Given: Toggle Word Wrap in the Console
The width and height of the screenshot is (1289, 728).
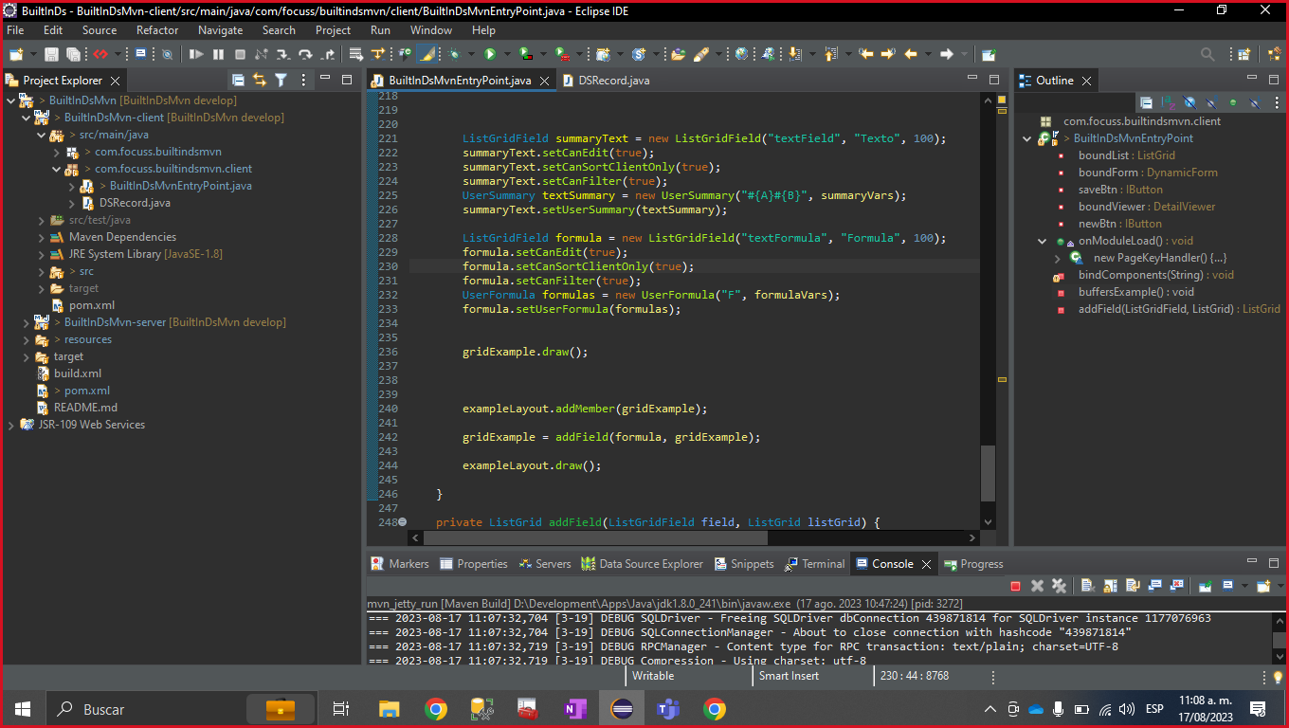Looking at the screenshot, I should [1132, 587].
